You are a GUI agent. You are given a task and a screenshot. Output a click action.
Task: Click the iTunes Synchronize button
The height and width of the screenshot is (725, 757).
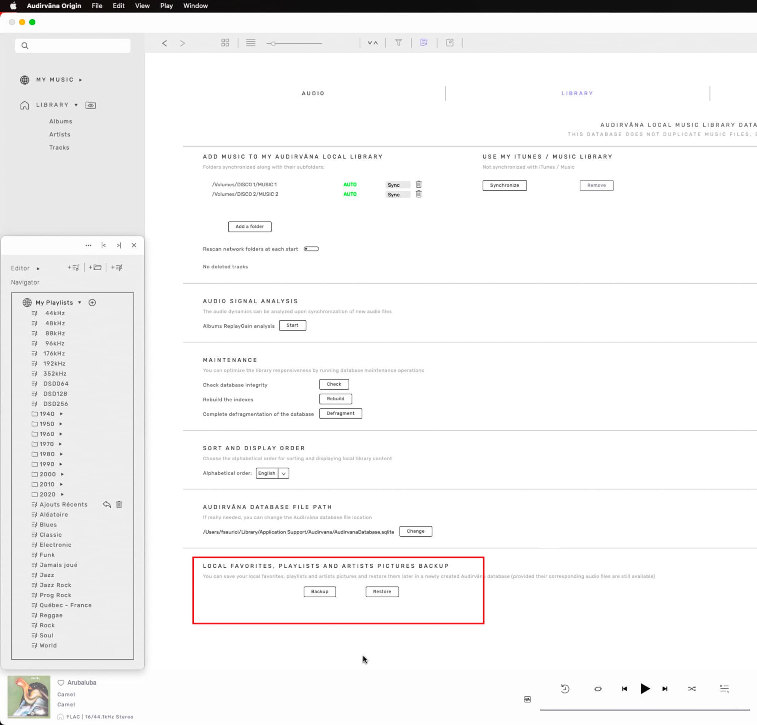pyautogui.click(x=505, y=185)
